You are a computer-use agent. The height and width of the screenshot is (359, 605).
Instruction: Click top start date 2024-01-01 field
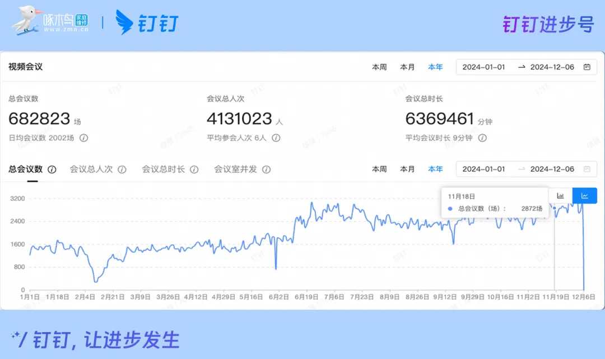click(483, 67)
